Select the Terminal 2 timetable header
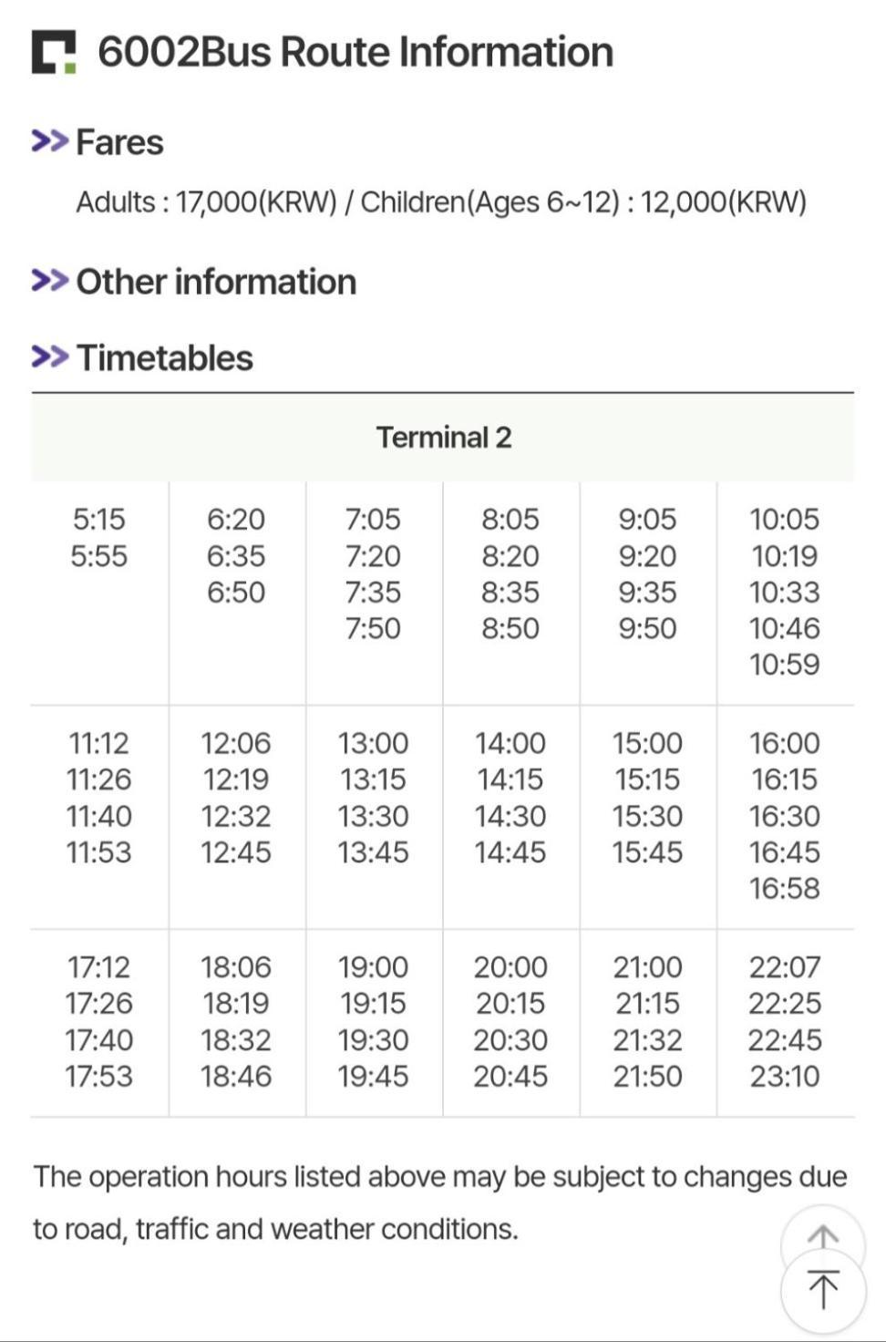 (x=443, y=438)
